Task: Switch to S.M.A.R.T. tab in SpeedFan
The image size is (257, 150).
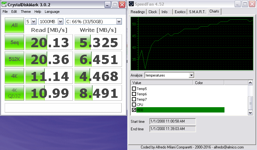Action: pyautogui.click(x=197, y=12)
